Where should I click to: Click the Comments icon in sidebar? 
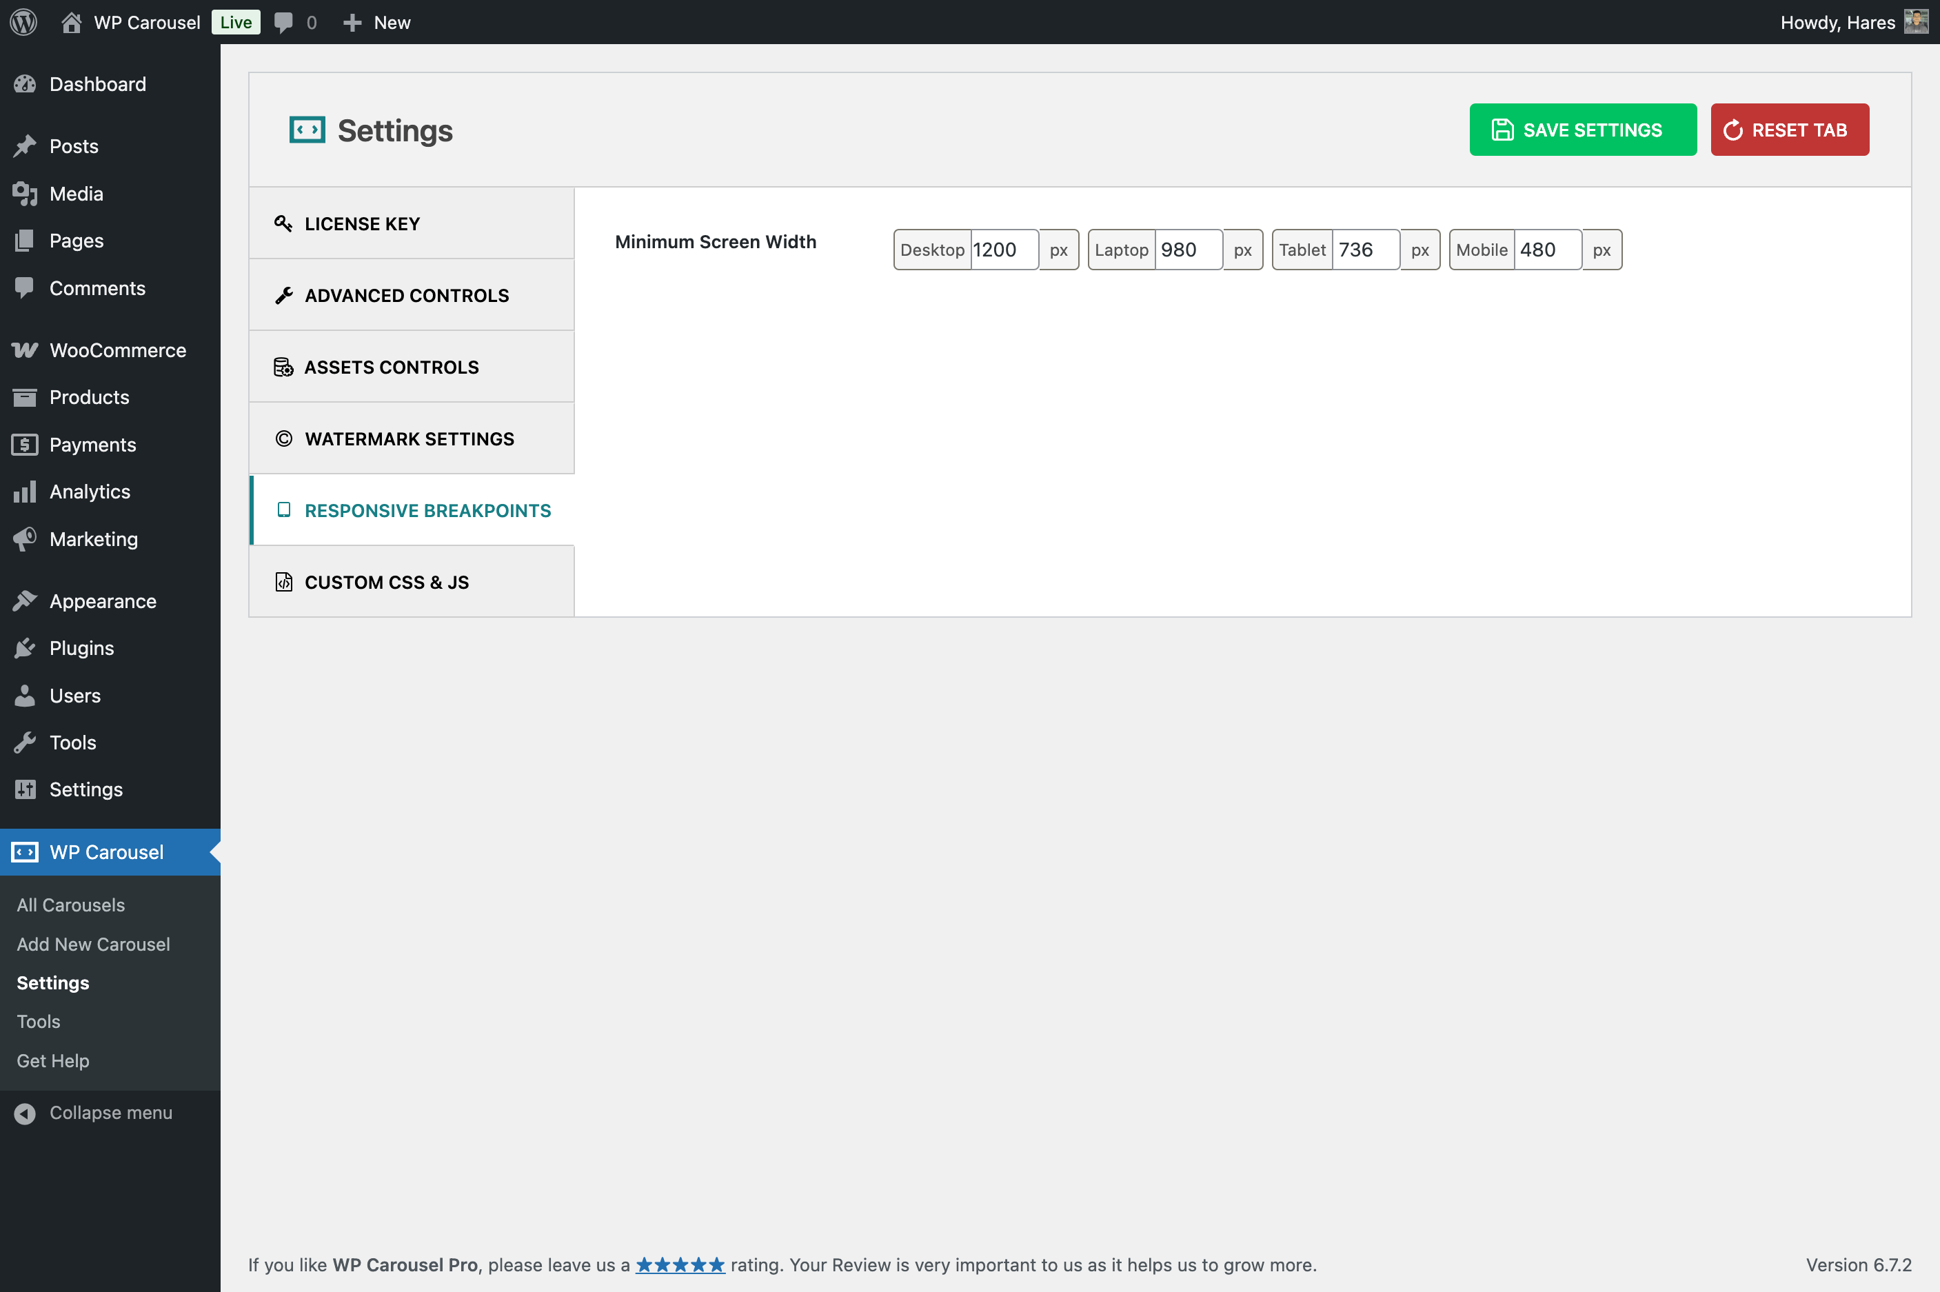(25, 288)
